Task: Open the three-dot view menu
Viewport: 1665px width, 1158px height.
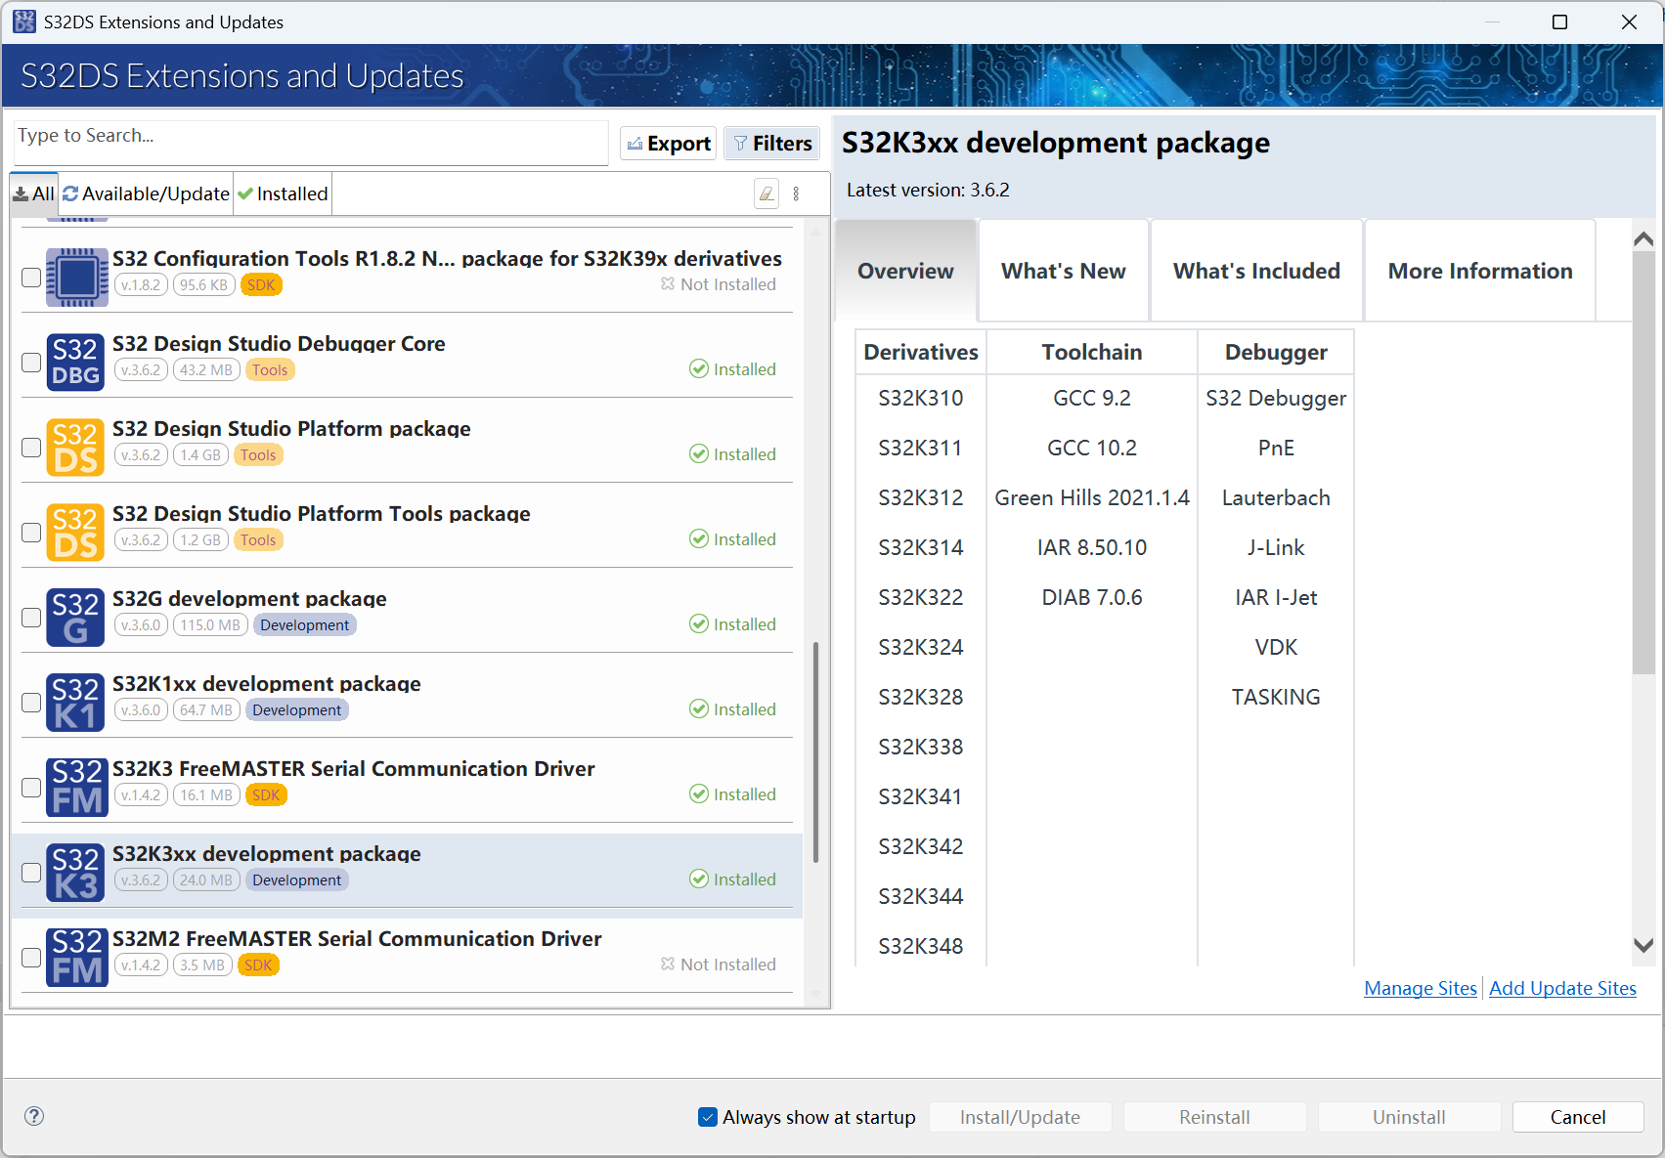Action: tap(797, 193)
